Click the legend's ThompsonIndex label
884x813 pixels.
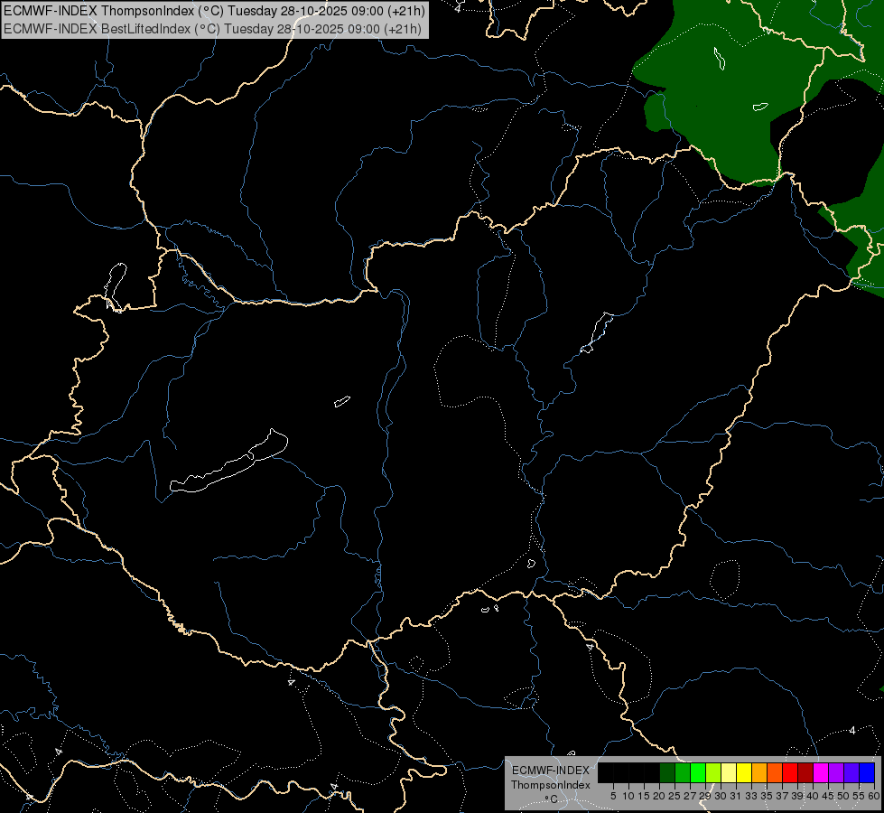tap(551, 785)
